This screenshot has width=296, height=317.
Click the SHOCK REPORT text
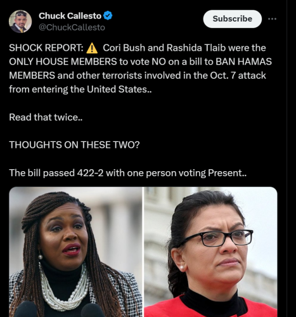pyautogui.click(x=46, y=48)
